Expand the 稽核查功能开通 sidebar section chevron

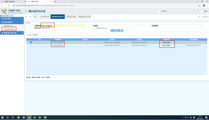point(22,33)
